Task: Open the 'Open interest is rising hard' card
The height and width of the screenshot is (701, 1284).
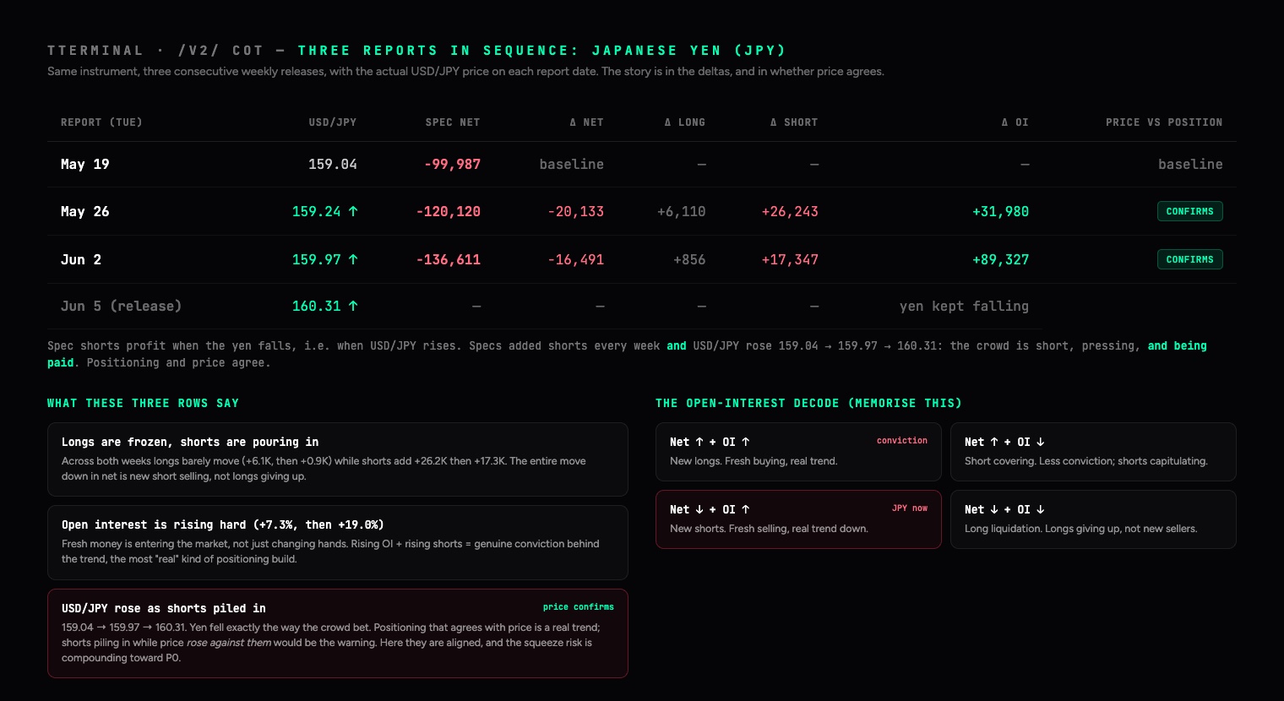Action: pyautogui.click(x=338, y=542)
